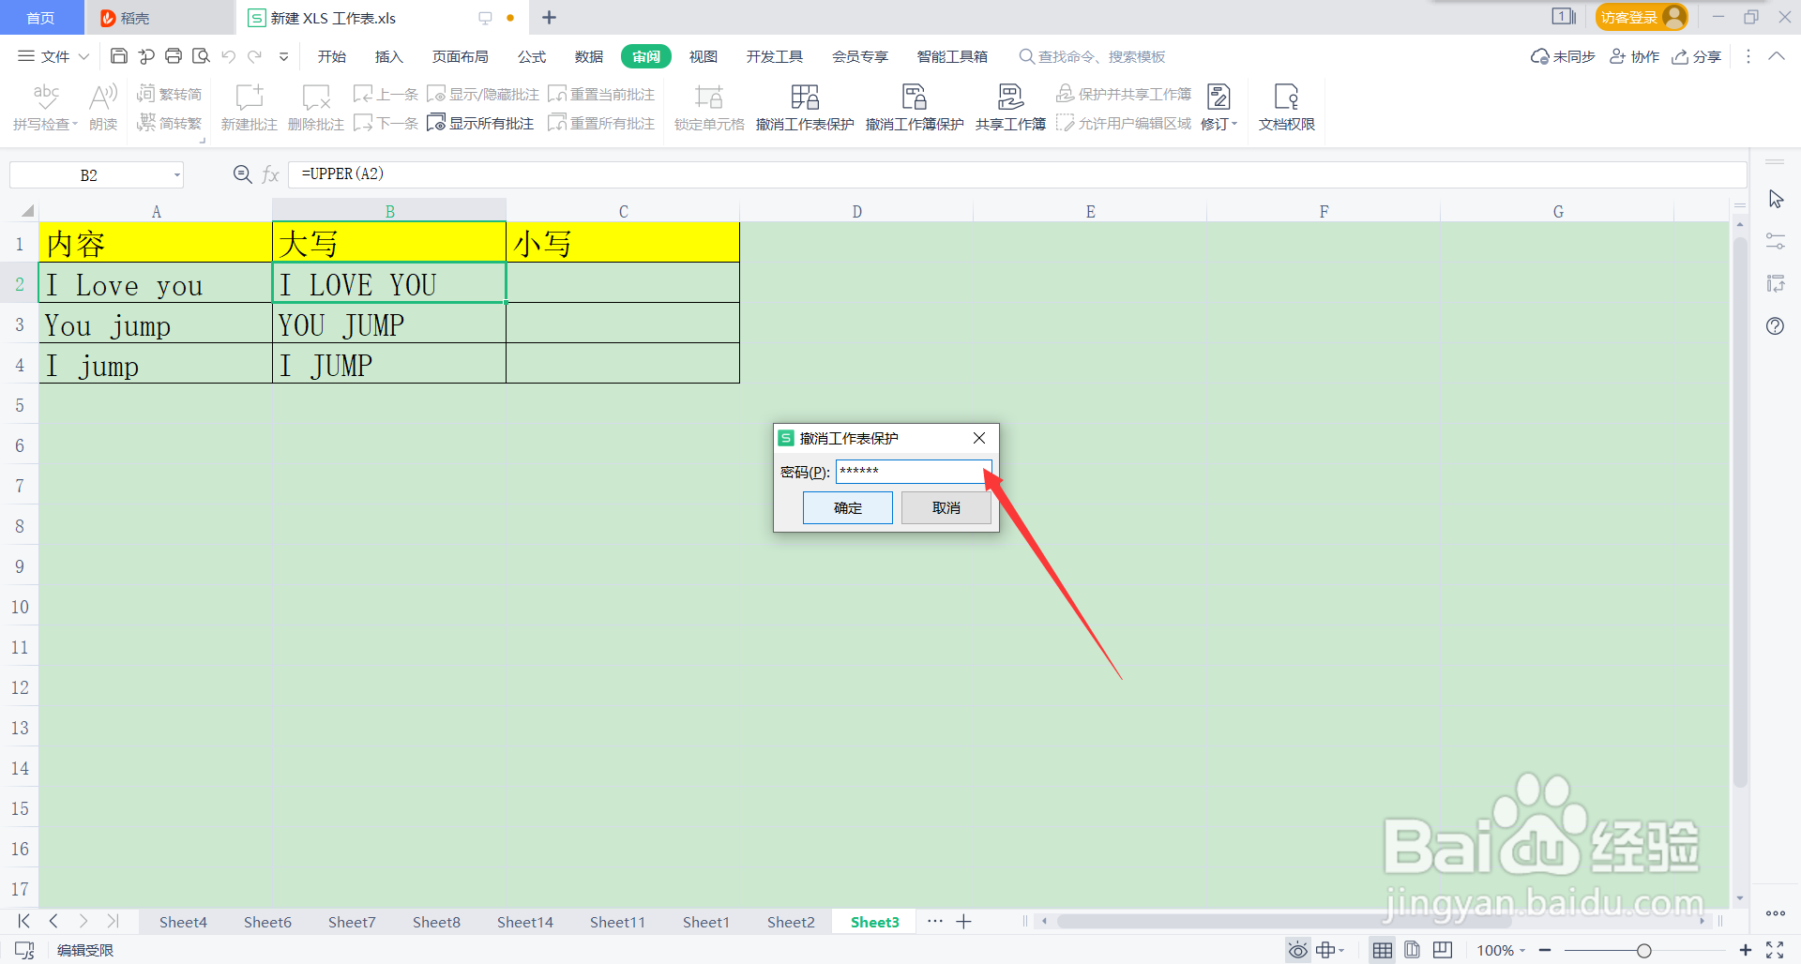This screenshot has height=964, width=1801.
Task: Create a comment with 新建批注
Action: (x=248, y=106)
